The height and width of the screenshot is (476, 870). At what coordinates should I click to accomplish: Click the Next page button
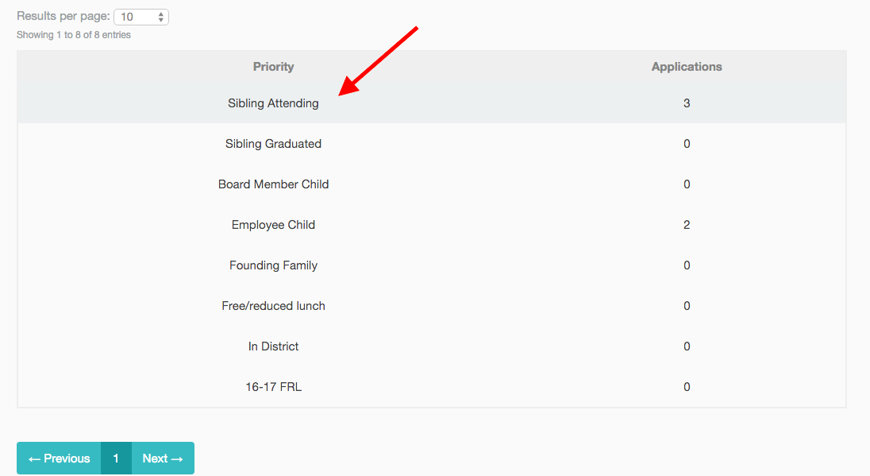click(163, 459)
